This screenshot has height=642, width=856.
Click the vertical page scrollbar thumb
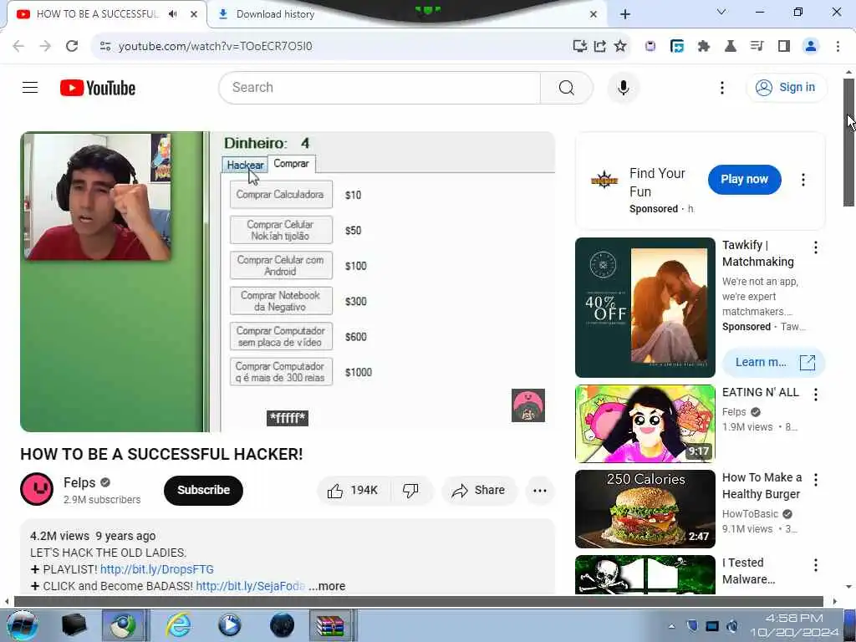point(848,142)
